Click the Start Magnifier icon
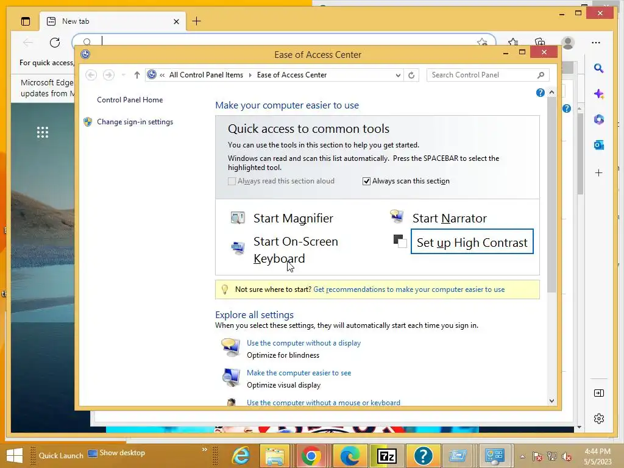The image size is (624, 468). pyautogui.click(x=238, y=218)
